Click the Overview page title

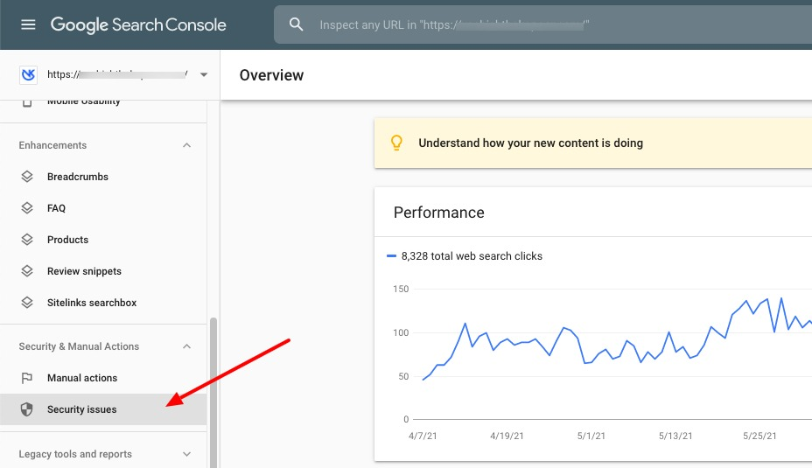[x=271, y=75]
